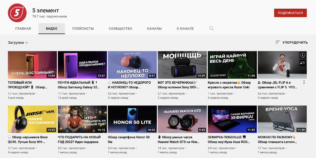The height and width of the screenshot is (158, 316).
Task: Select the ВИДЕО tab
Action: click(x=52, y=29)
